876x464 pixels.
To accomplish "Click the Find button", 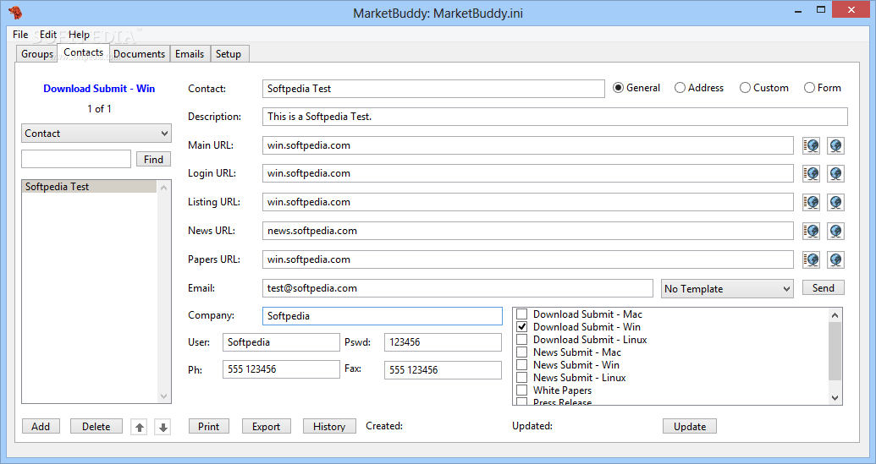I will click(153, 160).
